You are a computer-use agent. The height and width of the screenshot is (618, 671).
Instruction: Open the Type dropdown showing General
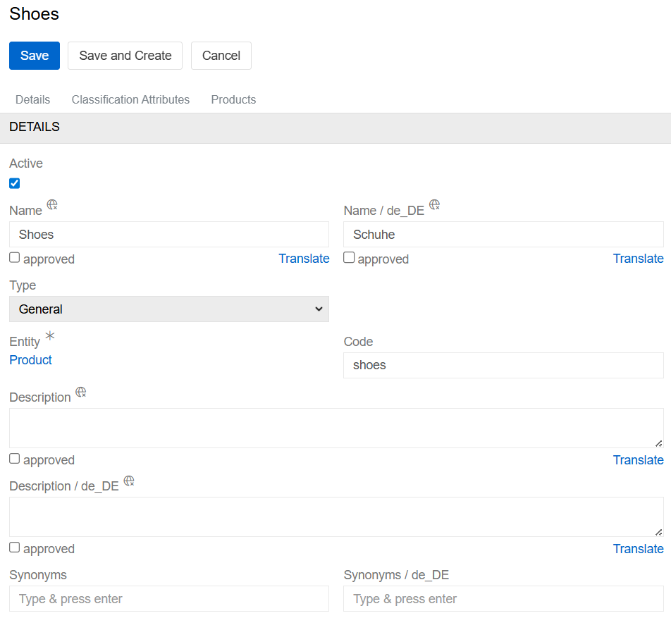pyautogui.click(x=169, y=309)
